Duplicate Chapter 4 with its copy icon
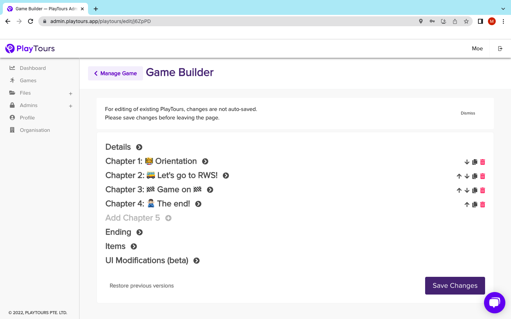This screenshot has height=319, width=511. tap(475, 205)
